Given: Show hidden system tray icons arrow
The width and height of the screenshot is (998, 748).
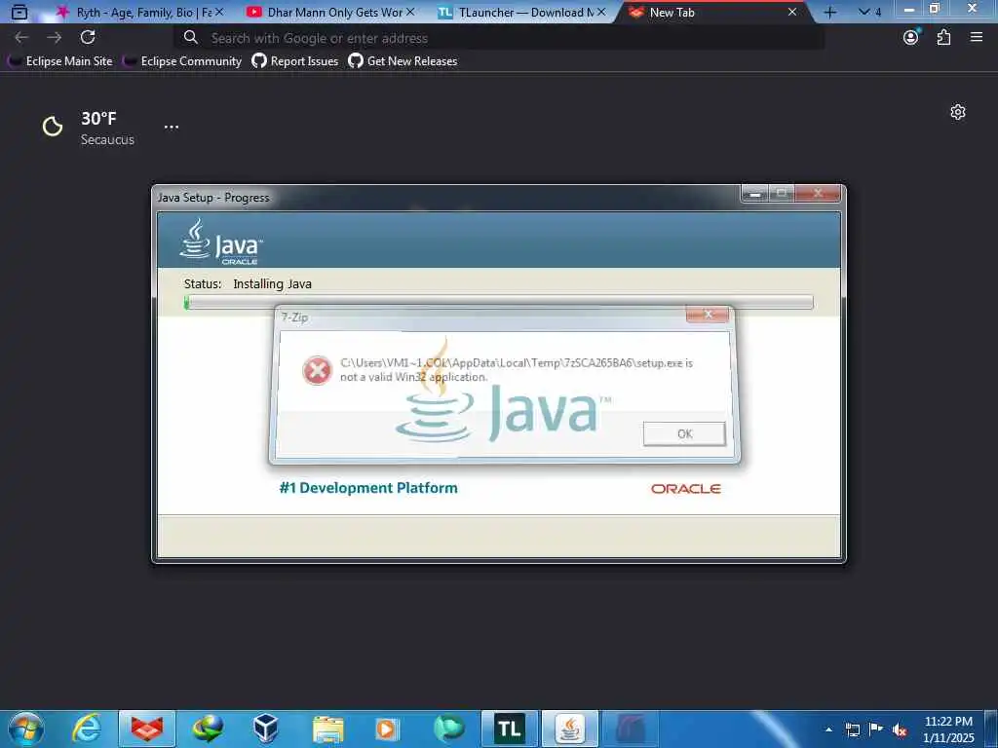Looking at the screenshot, I should pyautogui.click(x=828, y=729).
